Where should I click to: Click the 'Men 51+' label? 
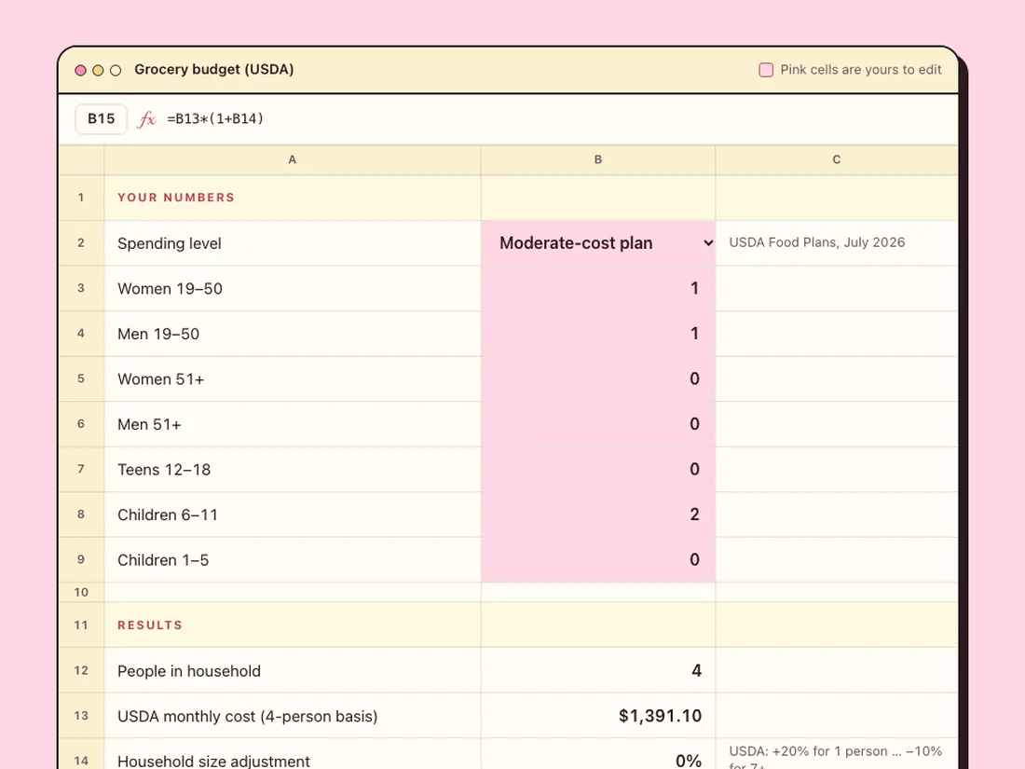pos(149,424)
